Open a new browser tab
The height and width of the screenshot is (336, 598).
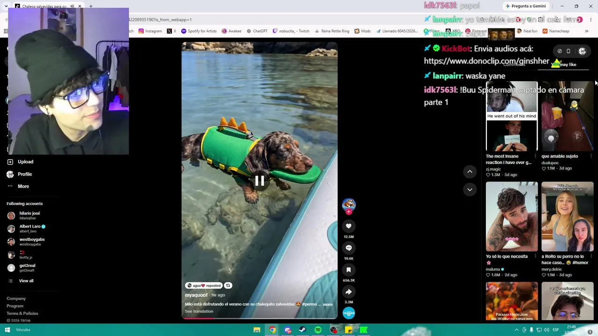pyautogui.click(x=91, y=7)
